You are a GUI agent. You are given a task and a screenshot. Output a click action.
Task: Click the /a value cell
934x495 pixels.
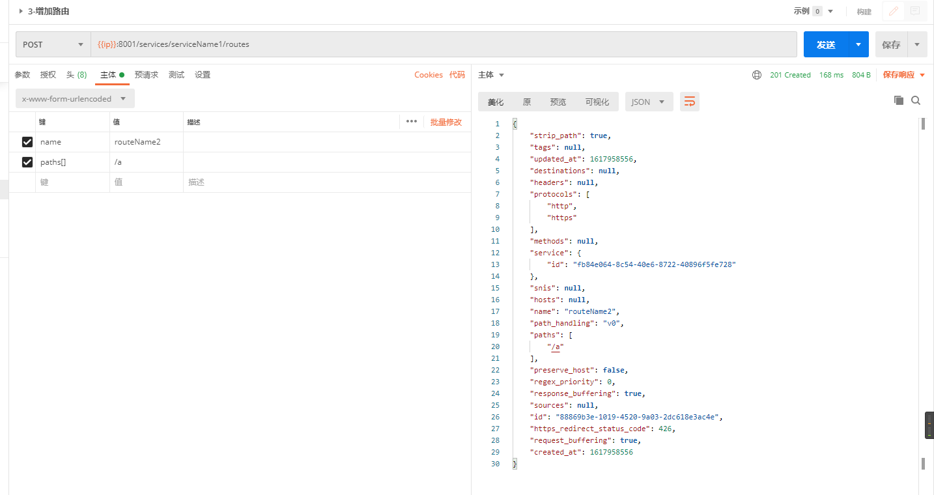click(x=147, y=162)
